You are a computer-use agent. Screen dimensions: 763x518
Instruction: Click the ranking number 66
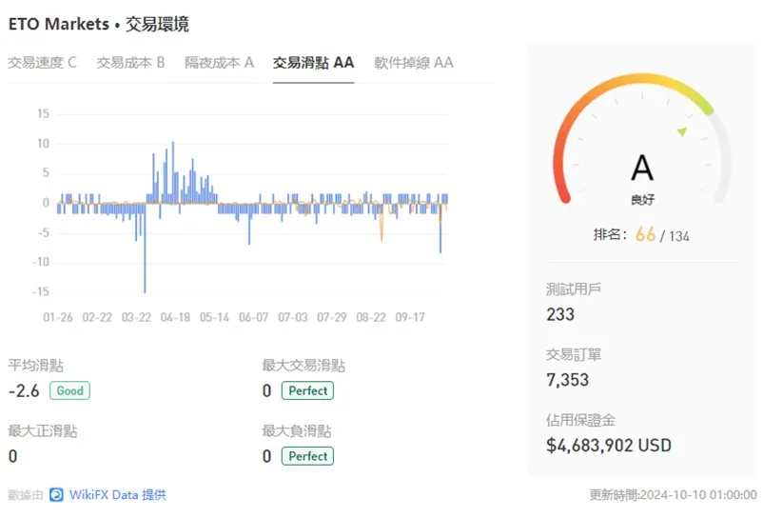tap(645, 234)
